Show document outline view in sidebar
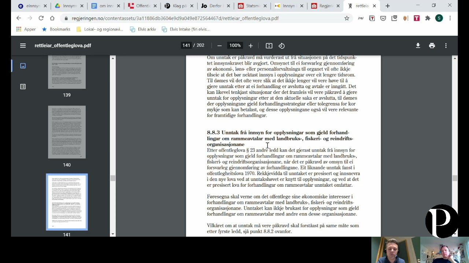The width and height of the screenshot is (469, 263). coord(23,87)
